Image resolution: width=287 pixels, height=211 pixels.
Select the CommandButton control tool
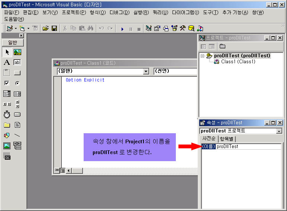[x=17, y=73]
